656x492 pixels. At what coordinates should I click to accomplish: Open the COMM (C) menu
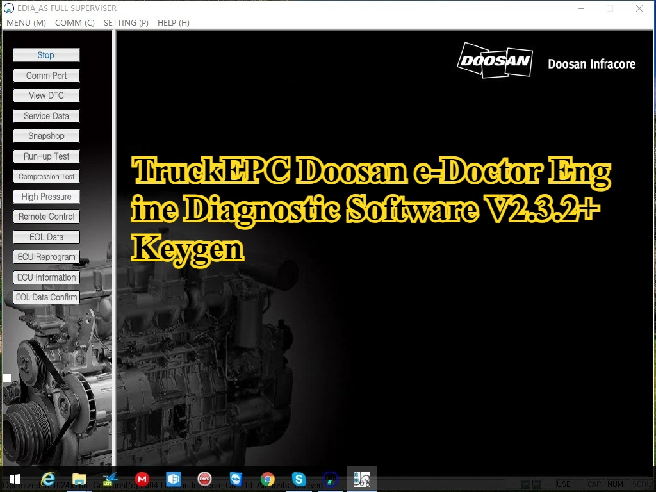74,22
